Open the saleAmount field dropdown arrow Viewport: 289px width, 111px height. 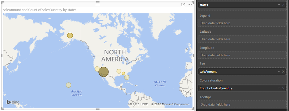coord(279,72)
